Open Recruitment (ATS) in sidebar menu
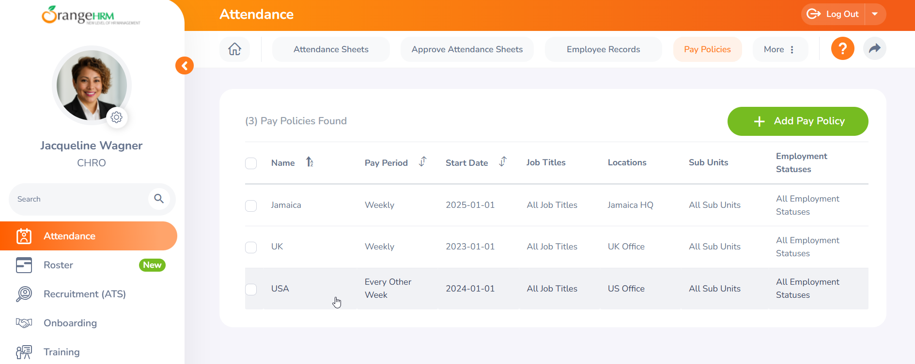Viewport: 915px width, 364px height. 84,294
